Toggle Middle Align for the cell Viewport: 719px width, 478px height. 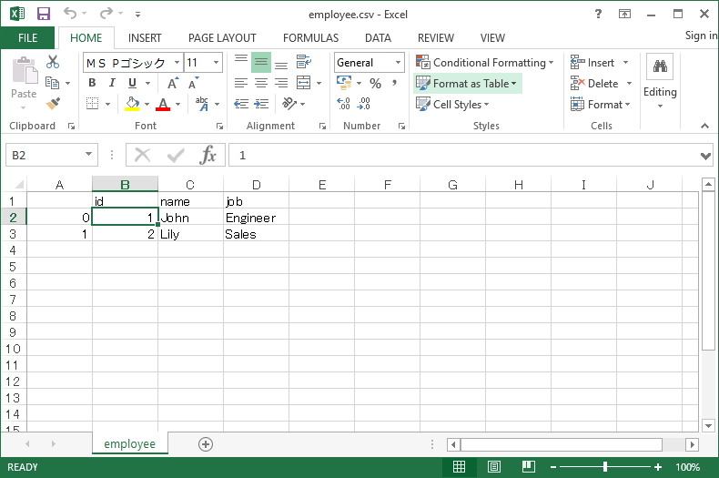click(261, 62)
